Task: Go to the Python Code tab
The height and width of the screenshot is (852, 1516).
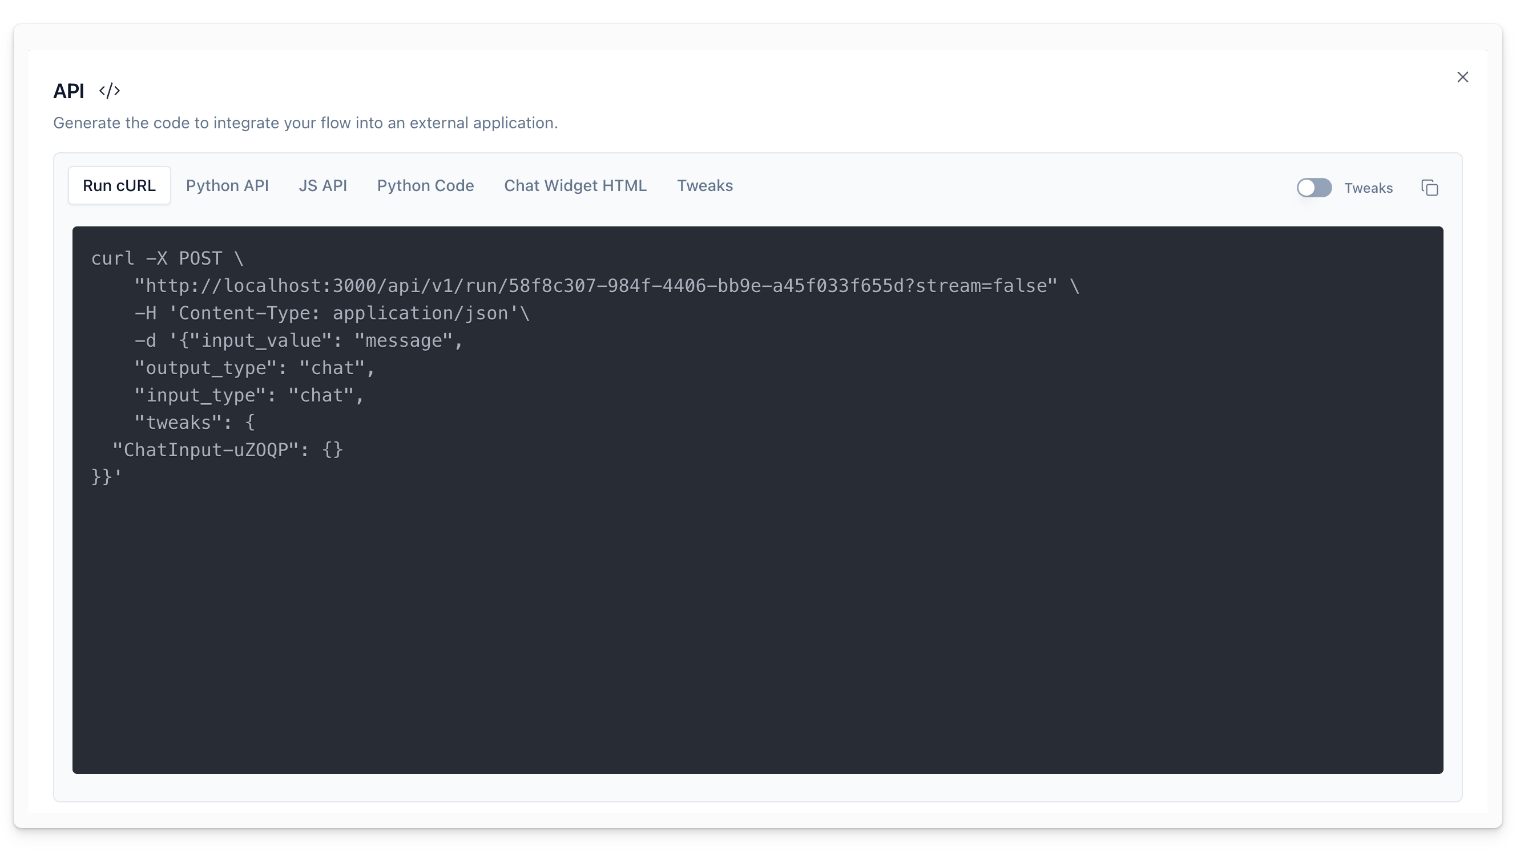Action: pos(425,186)
